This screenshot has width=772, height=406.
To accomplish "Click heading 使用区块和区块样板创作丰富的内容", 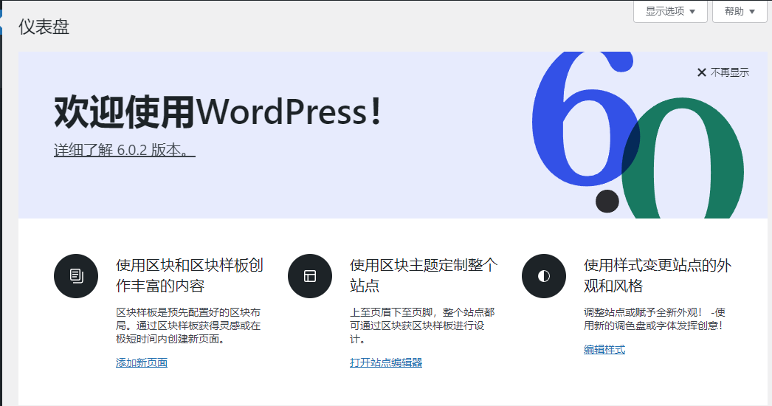I will (x=190, y=275).
